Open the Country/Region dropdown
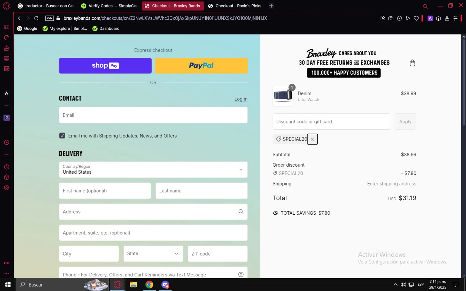The image size is (466, 291). click(x=153, y=170)
